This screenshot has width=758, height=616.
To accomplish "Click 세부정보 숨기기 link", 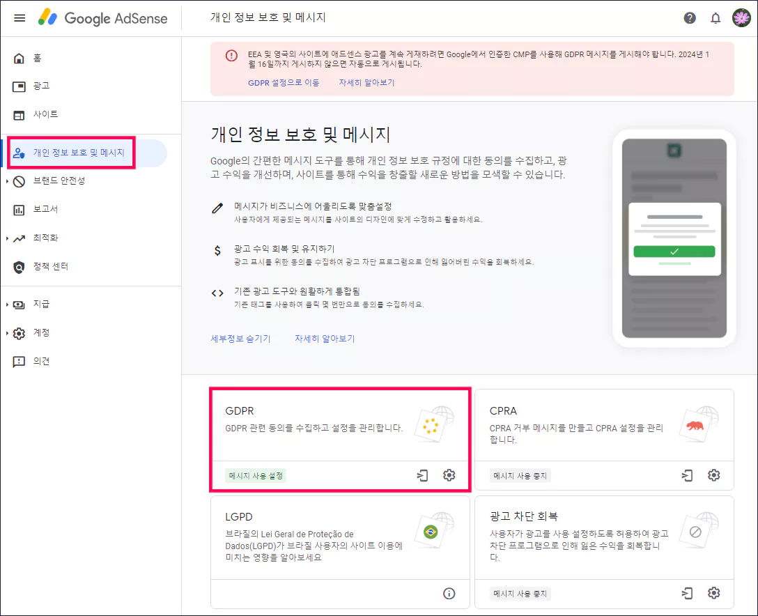I will (241, 339).
